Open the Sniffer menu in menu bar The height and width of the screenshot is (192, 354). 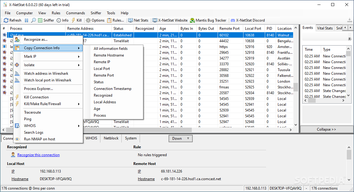(x=96, y=13)
